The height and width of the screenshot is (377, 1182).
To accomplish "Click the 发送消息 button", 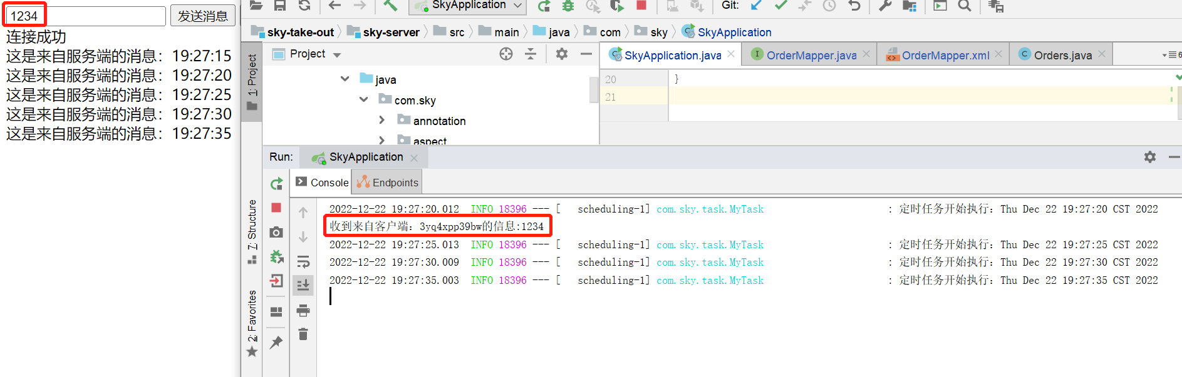I will point(202,16).
